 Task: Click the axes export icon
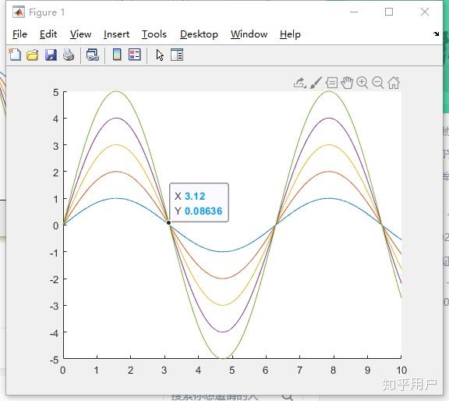tap(300, 83)
